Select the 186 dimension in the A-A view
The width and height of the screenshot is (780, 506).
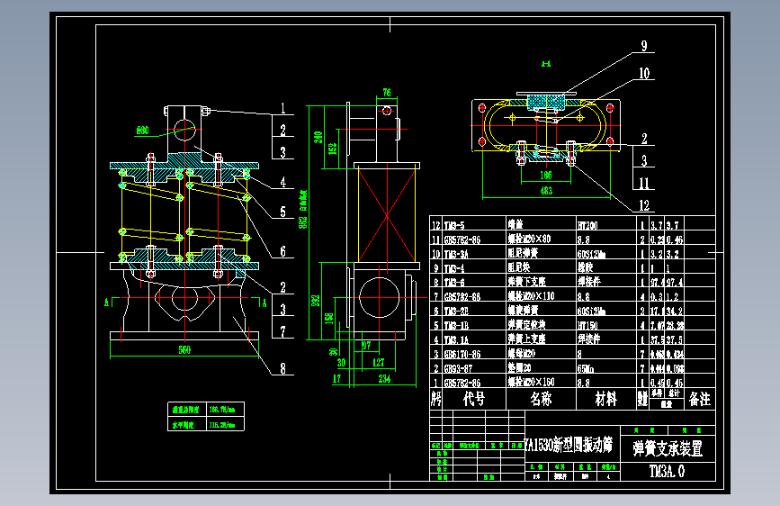tap(546, 176)
